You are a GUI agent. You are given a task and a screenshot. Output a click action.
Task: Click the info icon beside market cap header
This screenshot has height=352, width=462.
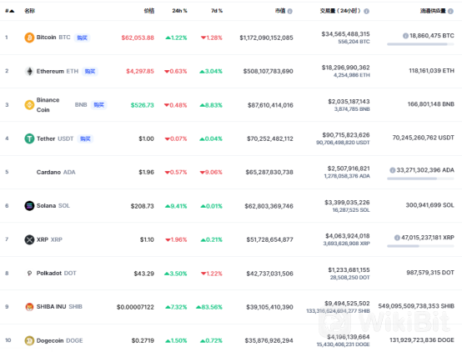click(290, 11)
